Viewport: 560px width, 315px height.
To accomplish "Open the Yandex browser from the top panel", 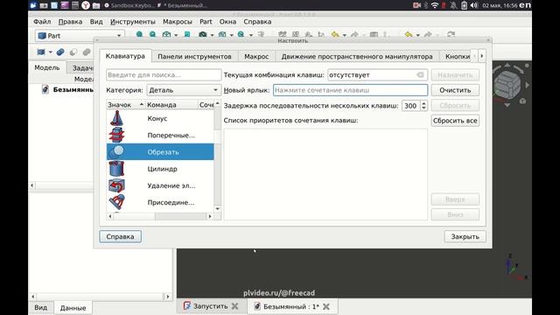I will pyautogui.click(x=86, y=5).
